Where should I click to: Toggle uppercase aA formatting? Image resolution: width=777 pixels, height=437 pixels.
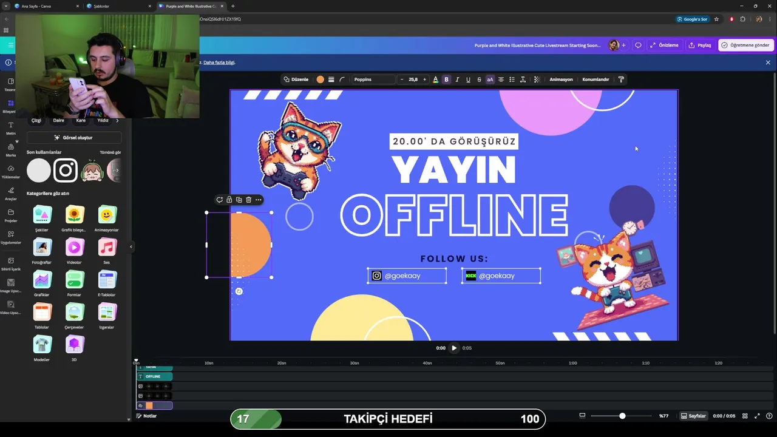pyautogui.click(x=490, y=80)
